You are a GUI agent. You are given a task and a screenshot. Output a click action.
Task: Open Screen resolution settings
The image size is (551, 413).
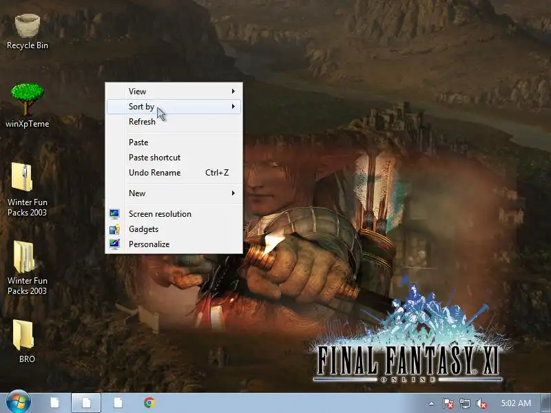click(x=174, y=214)
